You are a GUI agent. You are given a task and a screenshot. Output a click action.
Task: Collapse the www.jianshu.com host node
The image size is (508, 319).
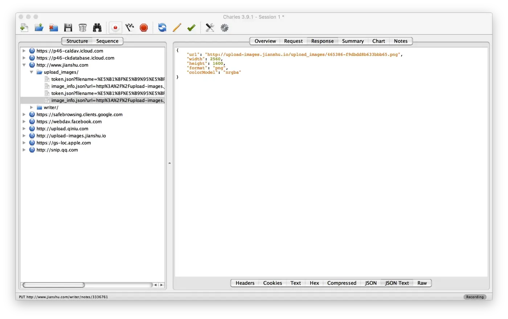pos(24,65)
